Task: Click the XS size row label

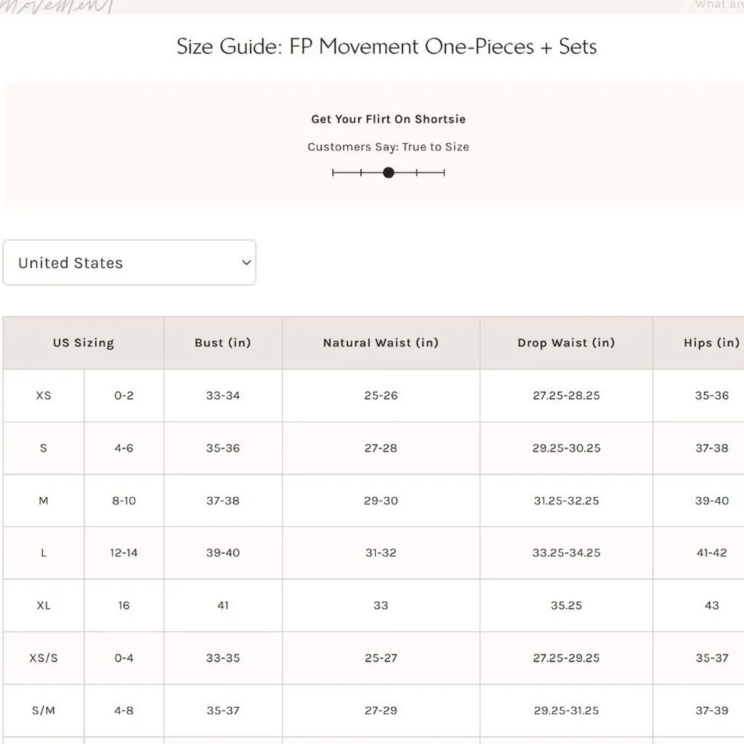Action: click(x=44, y=396)
